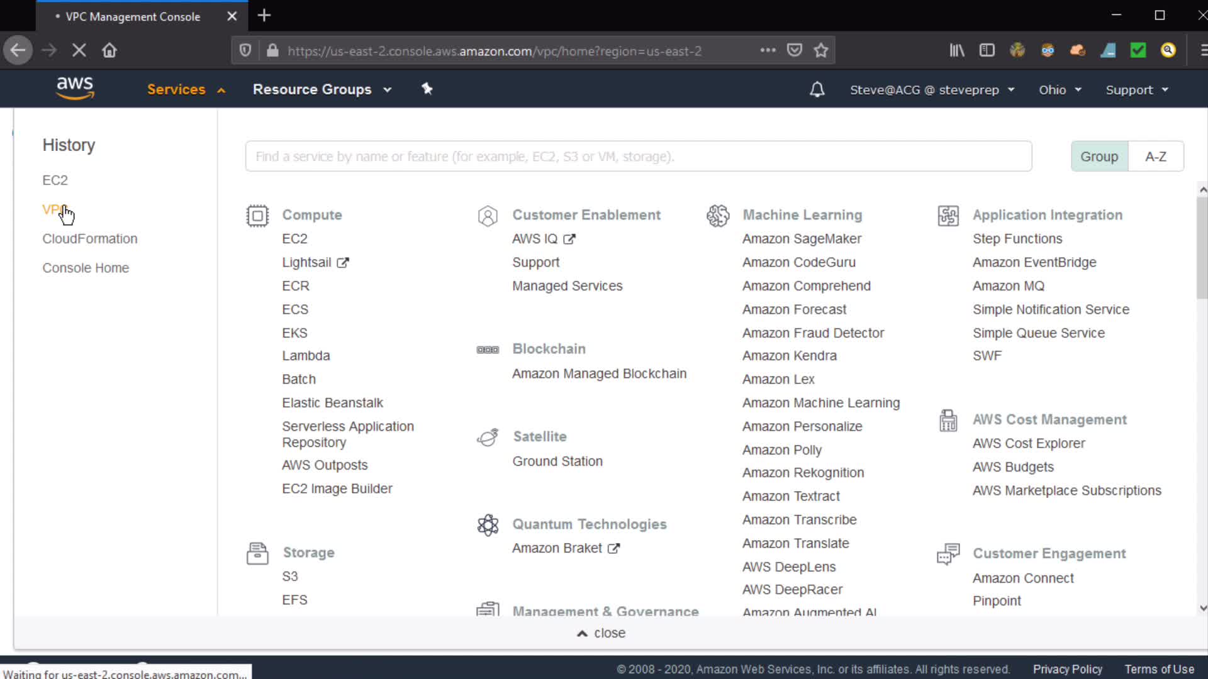The image size is (1208, 679).
Task: Switch service view to Group
Action: 1099,157
